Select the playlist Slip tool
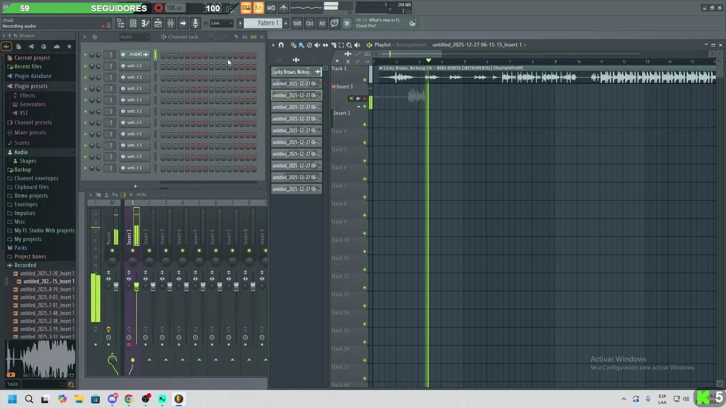Viewport: 726px width, 408px height. (x=325, y=45)
